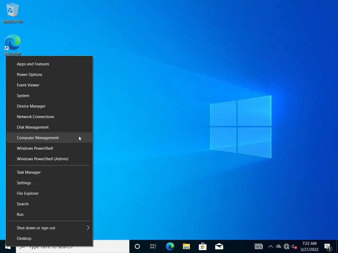Open News and interests on the taskbar
The height and width of the screenshot is (253, 338).
tap(259, 246)
